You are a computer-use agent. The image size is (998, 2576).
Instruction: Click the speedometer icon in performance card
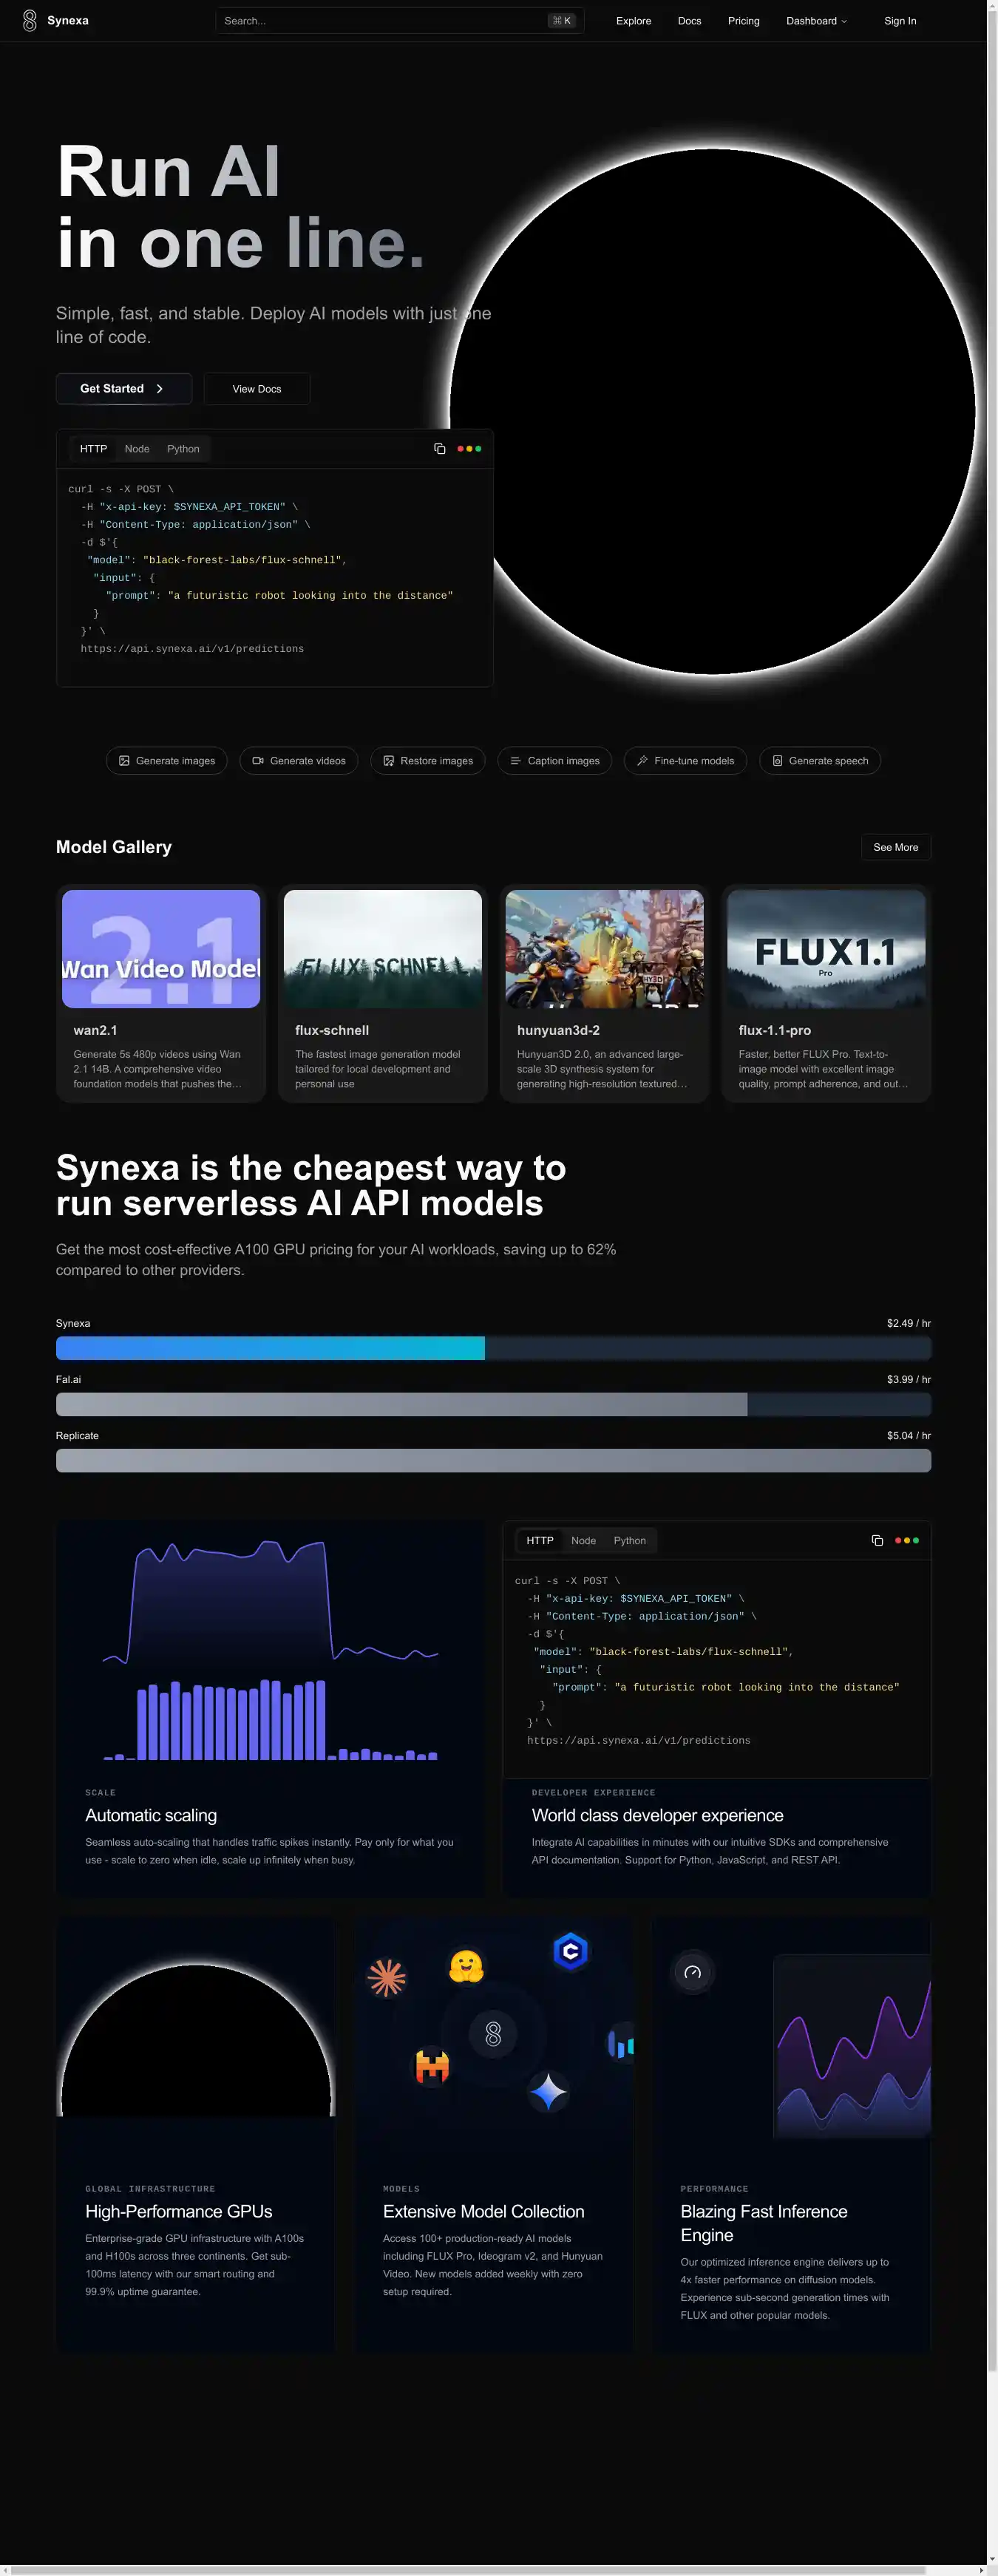[692, 1973]
